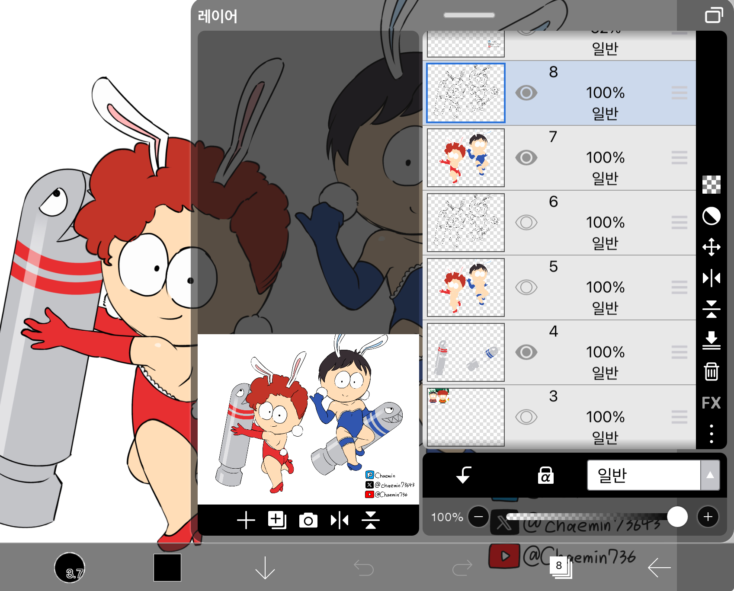Grab layer 8 reorder handle

pyautogui.click(x=680, y=93)
